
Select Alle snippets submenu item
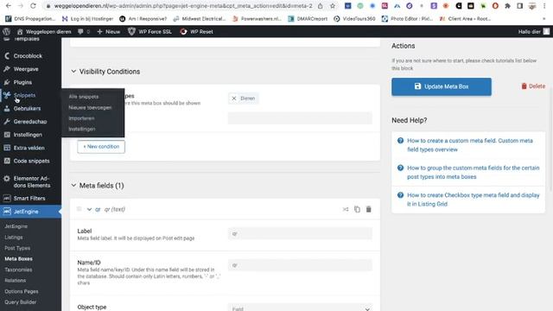coord(84,97)
